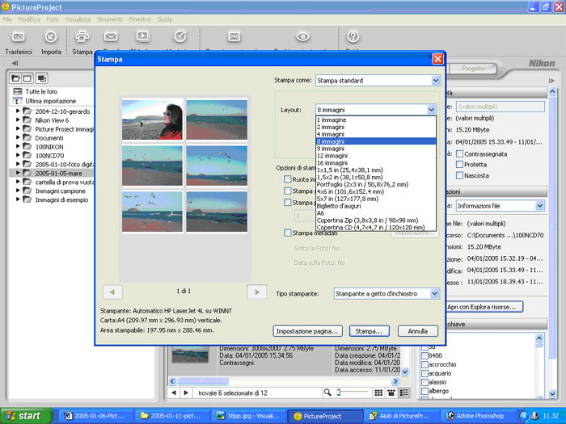Enable the Stampa metadati checkbox
The image size is (566, 424).
pyautogui.click(x=288, y=233)
